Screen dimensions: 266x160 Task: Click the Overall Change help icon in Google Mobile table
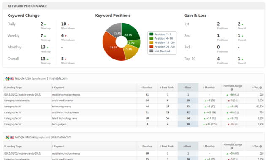(x=231, y=148)
